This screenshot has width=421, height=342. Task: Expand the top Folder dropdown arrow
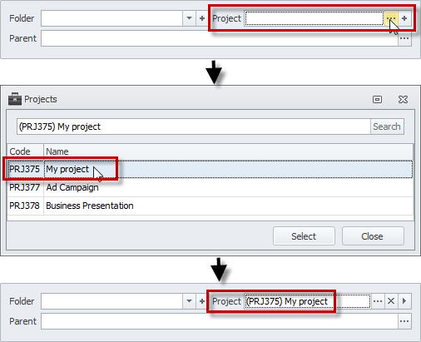(189, 18)
